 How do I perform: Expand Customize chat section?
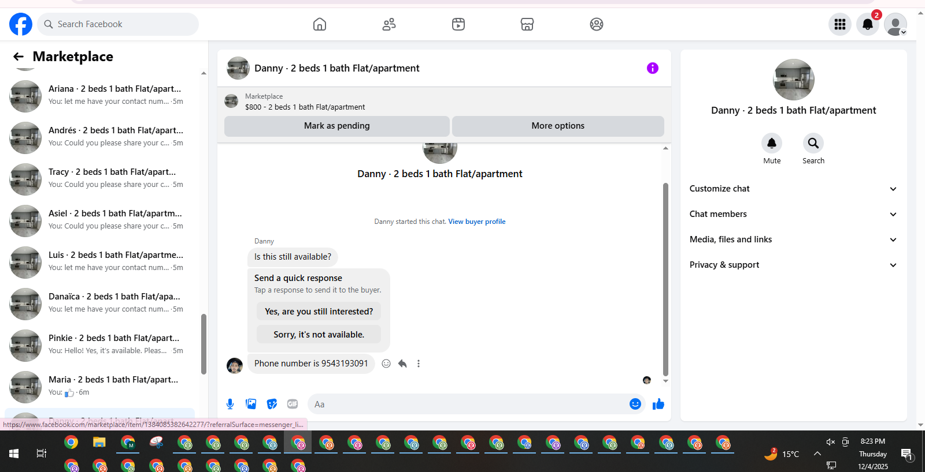tap(793, 189)
